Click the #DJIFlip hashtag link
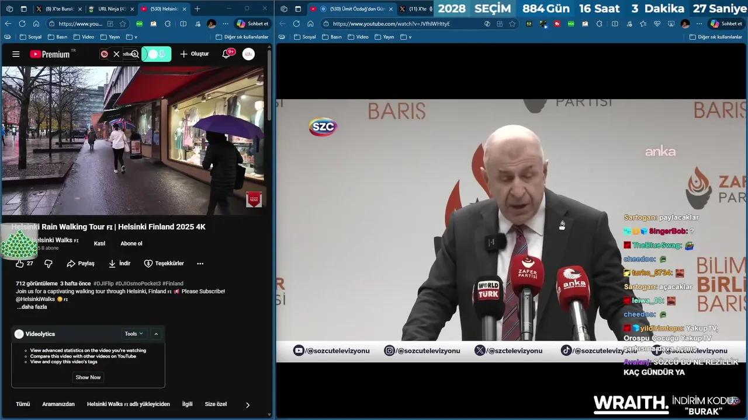This screenshot has width=748, height=420. point(103,283)
